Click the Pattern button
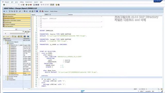 (x=46, y=11)
